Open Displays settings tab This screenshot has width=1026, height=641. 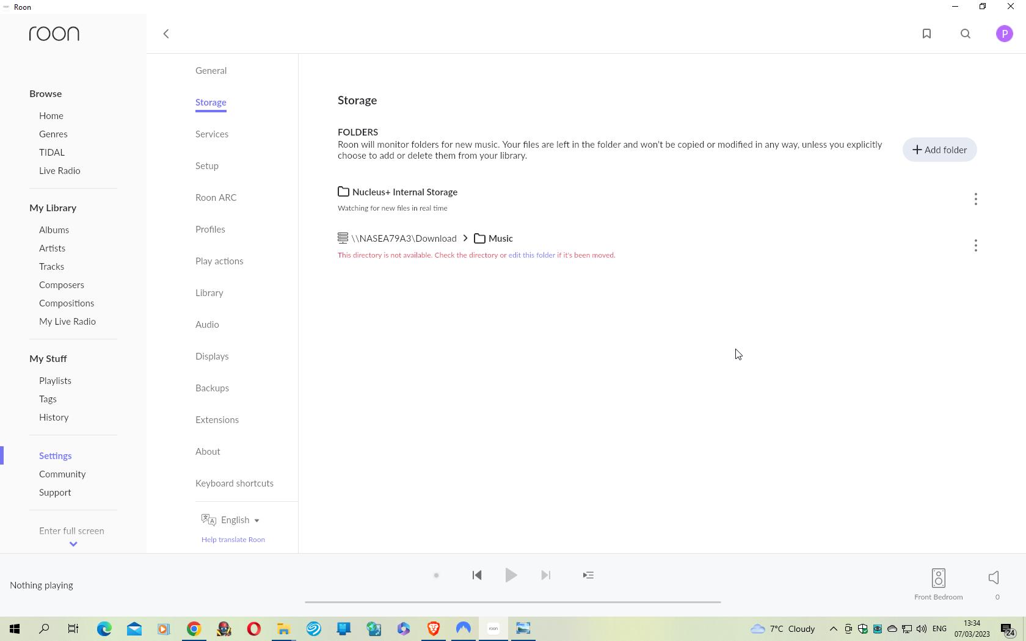click(x=212, y=357)
